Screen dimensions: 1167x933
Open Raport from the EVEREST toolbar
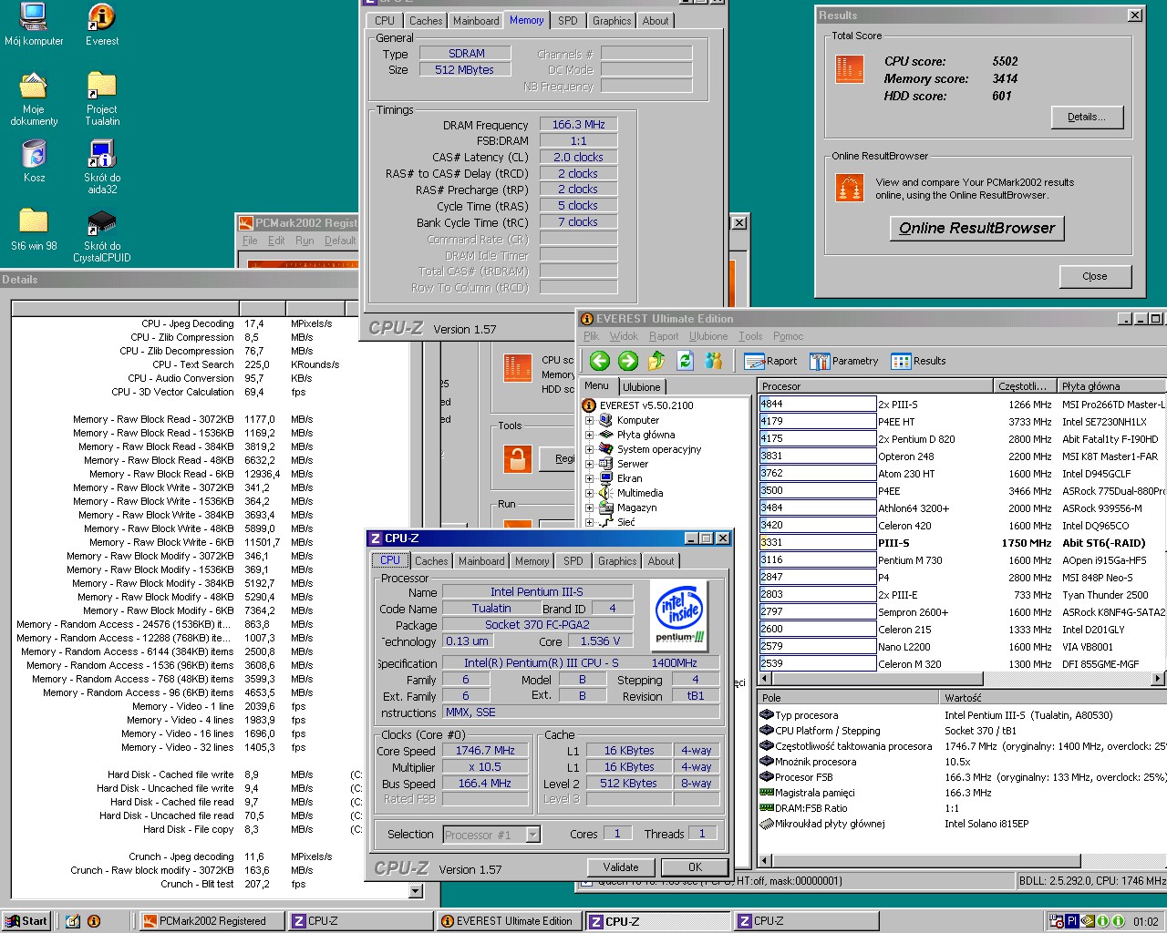(x=770, y=361)
